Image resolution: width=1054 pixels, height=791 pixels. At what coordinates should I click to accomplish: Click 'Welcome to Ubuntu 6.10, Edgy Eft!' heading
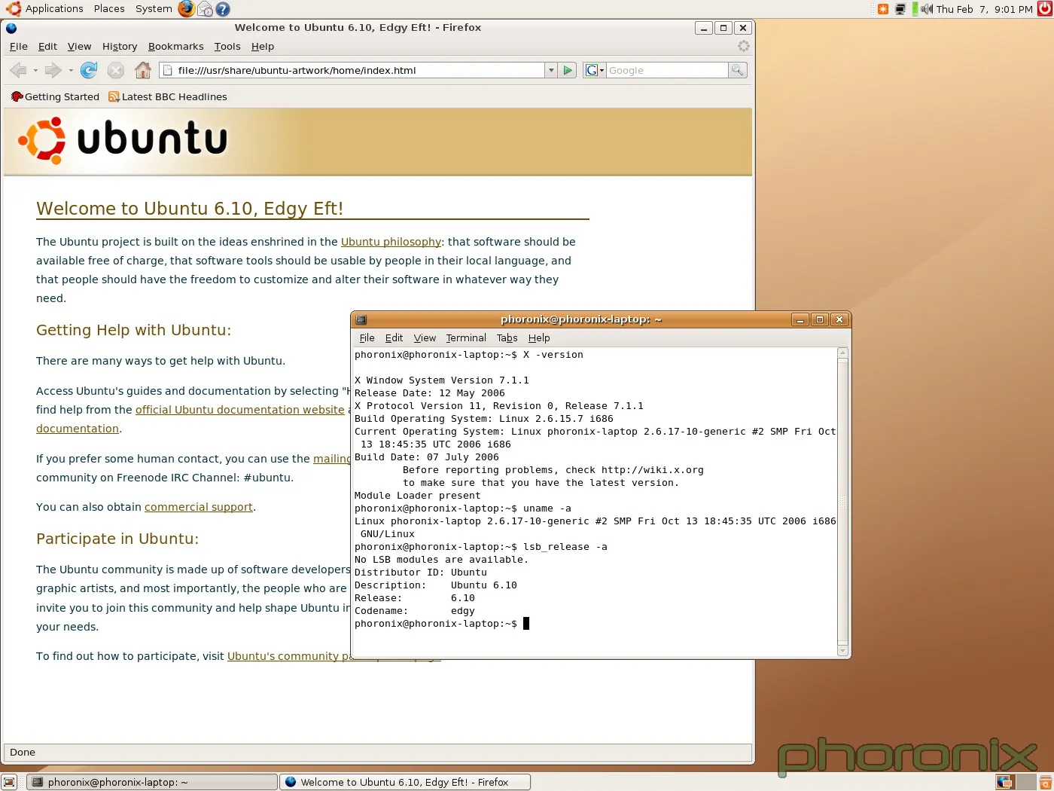click(x=190, y=209)
